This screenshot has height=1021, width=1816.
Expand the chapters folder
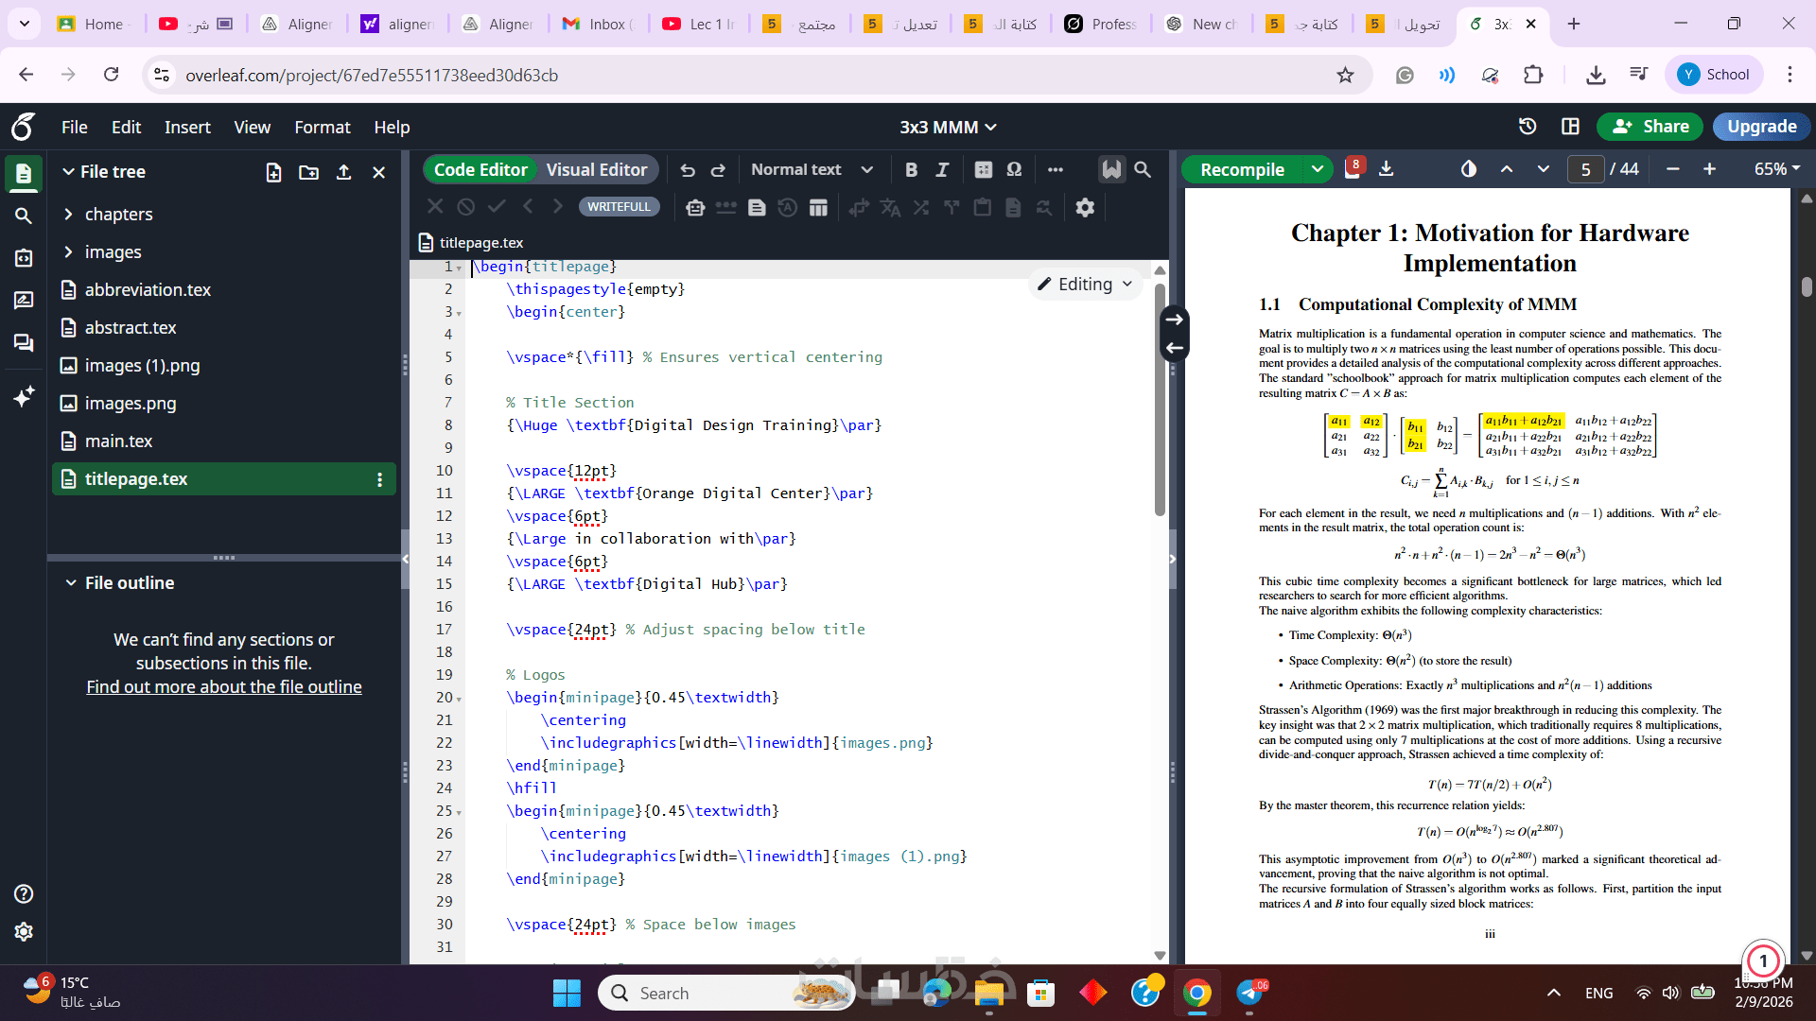(69, 215)
